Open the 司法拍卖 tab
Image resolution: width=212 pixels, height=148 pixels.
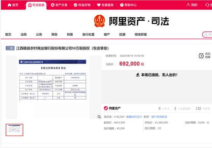click(36, 5)
